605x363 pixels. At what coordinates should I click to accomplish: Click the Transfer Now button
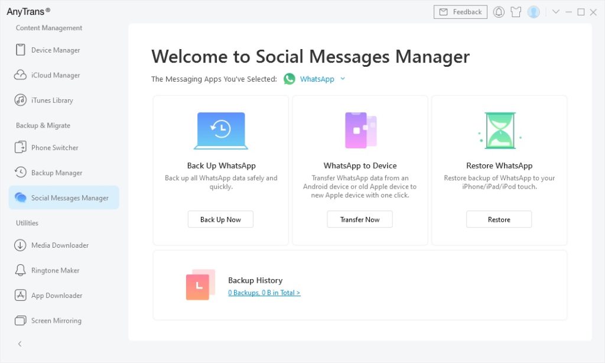point(360,219)
